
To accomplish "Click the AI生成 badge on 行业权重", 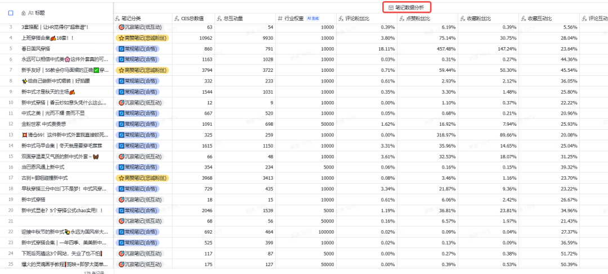I will pyautogui.click(x=313, y=18).
